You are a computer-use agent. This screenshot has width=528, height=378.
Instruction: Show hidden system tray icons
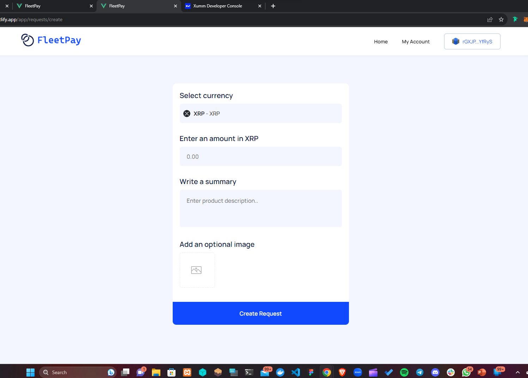518,372
